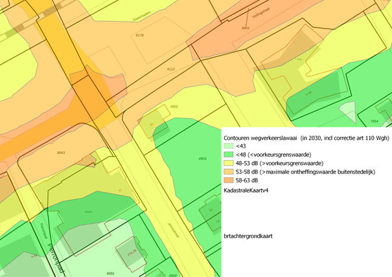Click parcel number 8178 on map
Screen dimensions: 392x277
[139, 36]
